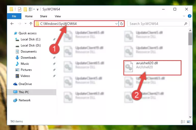The image size is (196, 130).
Task: Select OneDrive in navigation pane
Action: 25,84
